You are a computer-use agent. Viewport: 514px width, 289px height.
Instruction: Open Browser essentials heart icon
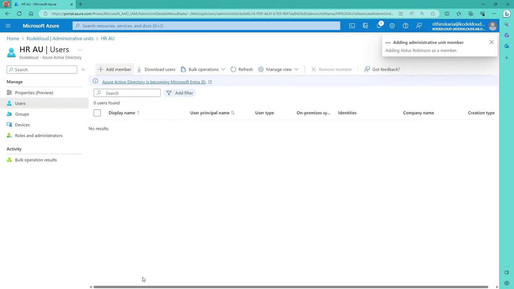pos(482,14)
